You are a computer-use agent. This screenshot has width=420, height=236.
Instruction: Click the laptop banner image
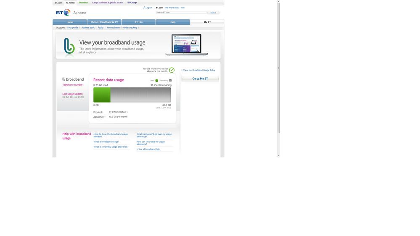pyautogui.click(x=186, y=45)
